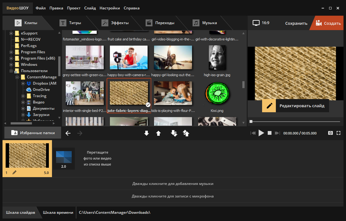Expand the Dropbox tree node
The width and height of the screenshot is (346, 221).
tap(23, 83)
